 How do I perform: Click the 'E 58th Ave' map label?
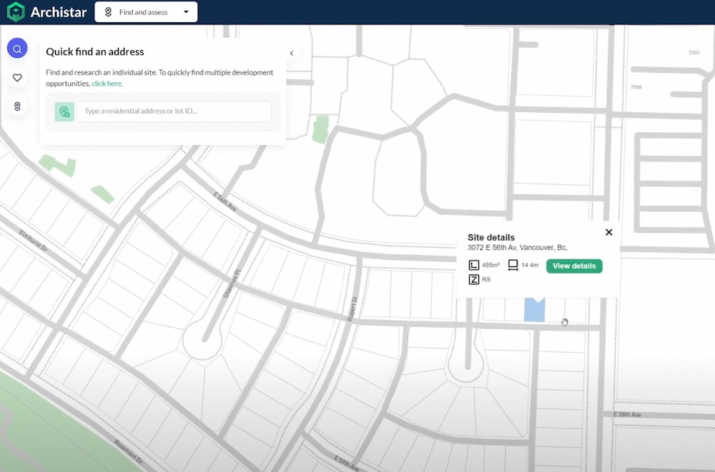point(627,415)
